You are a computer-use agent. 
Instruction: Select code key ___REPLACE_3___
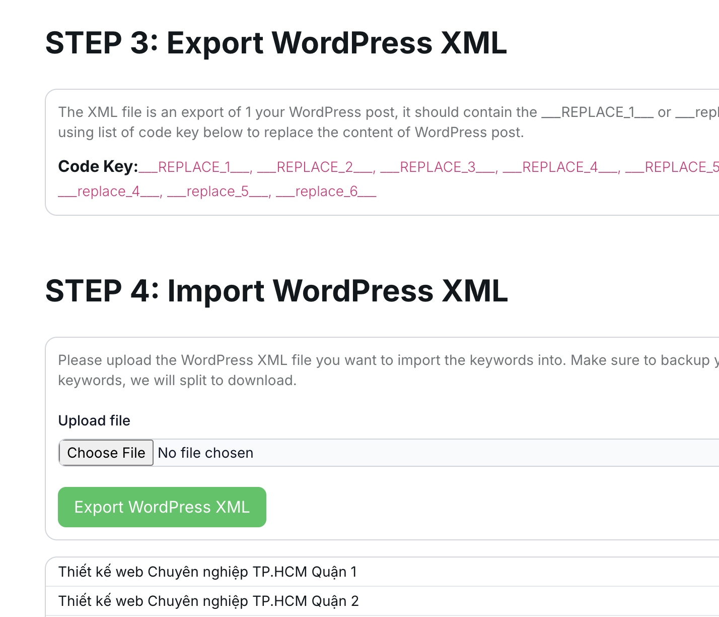(x=438, y=167)
